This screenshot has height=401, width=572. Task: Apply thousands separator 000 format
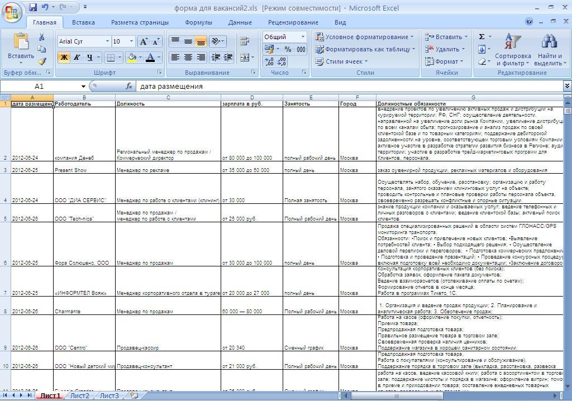[x=301, y=49]
